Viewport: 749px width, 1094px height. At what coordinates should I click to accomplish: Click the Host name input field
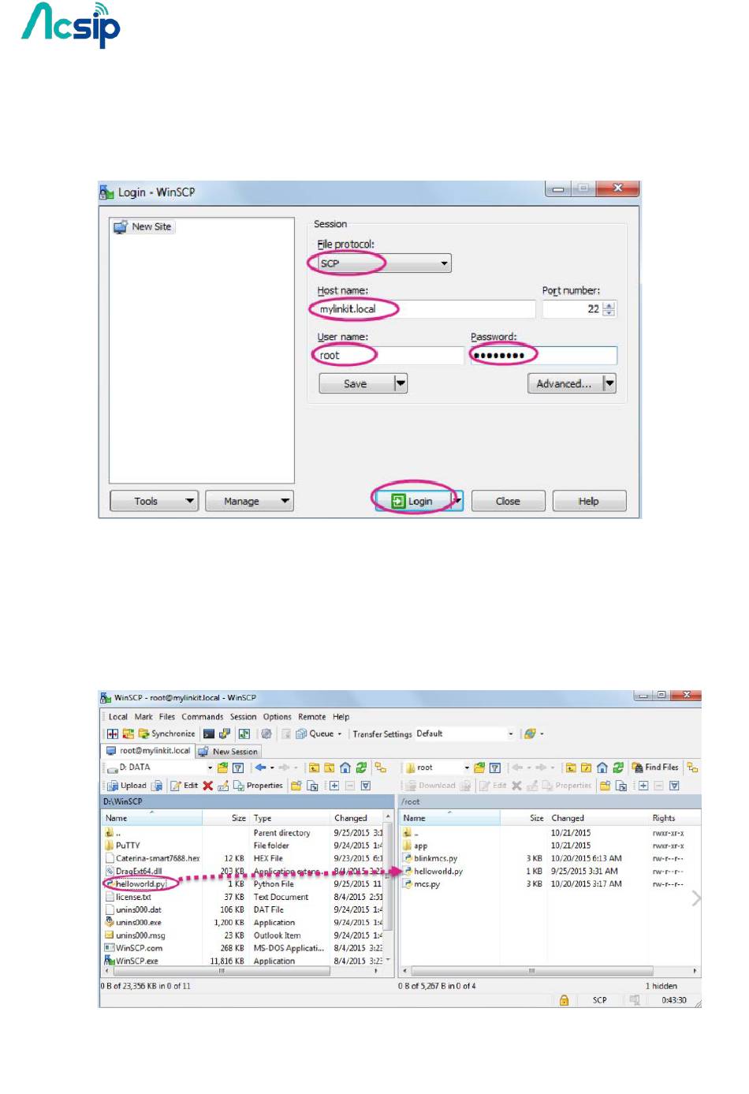click(424, 309)
